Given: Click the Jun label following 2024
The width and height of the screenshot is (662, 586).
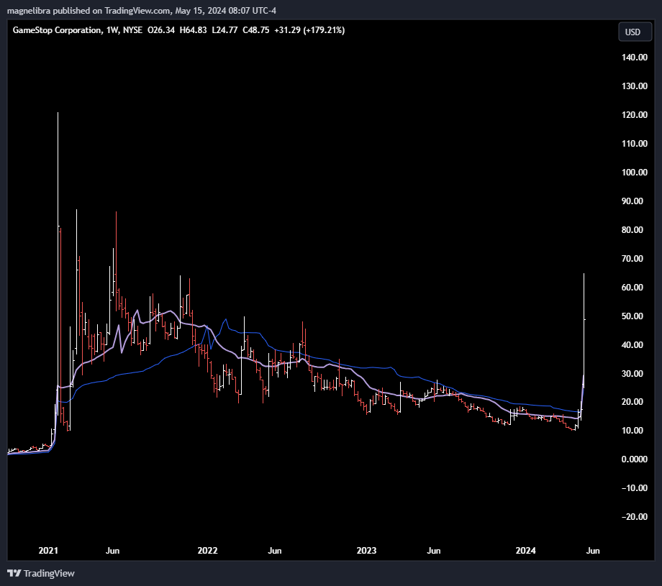Looking at the screenshot, I should coord(593,551).
